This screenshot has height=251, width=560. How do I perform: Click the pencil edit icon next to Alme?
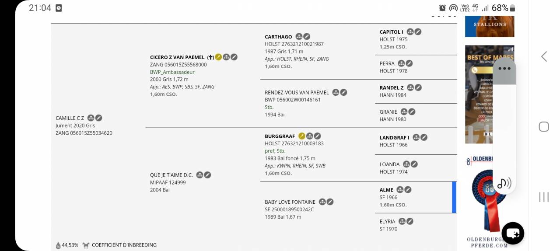click(x=408, y=190)
